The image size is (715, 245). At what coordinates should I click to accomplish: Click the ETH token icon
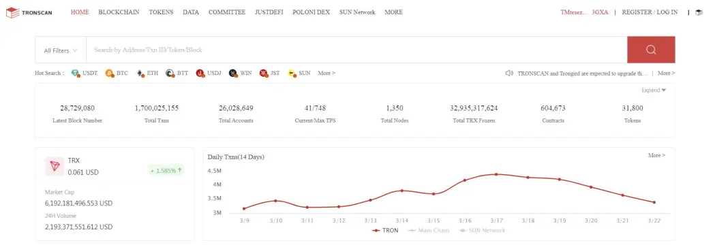pos(140,73)
